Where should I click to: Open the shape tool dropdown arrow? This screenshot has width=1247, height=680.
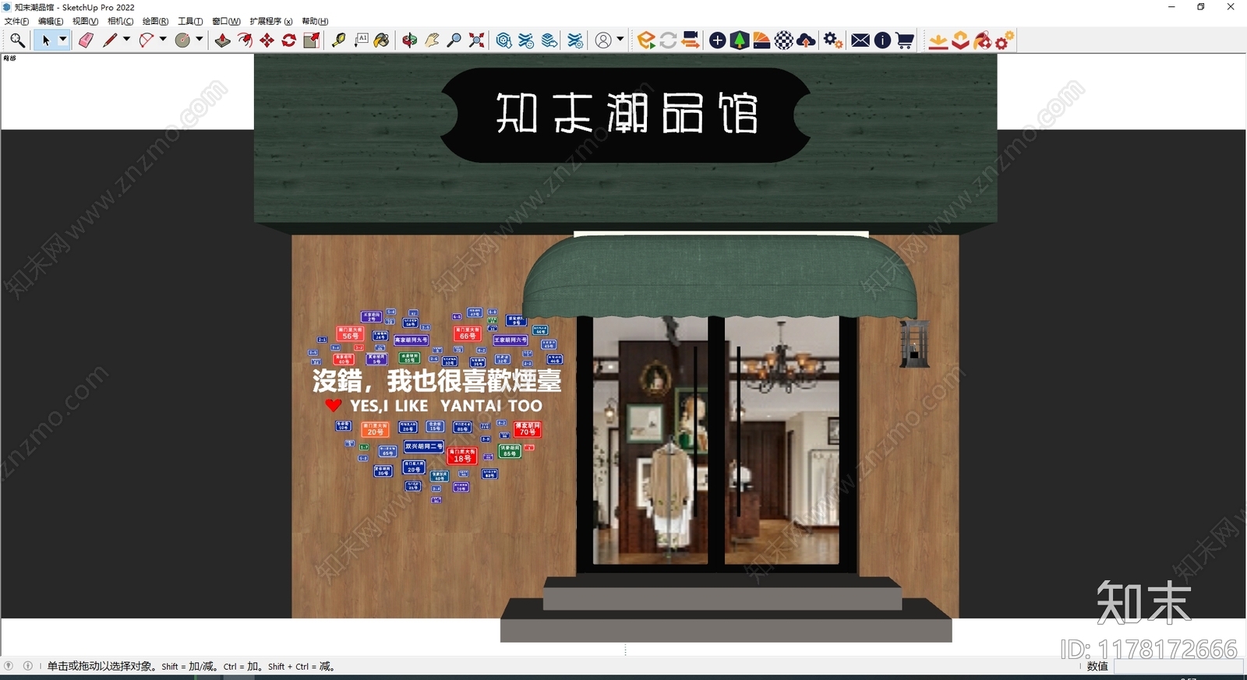pos(200,40)
